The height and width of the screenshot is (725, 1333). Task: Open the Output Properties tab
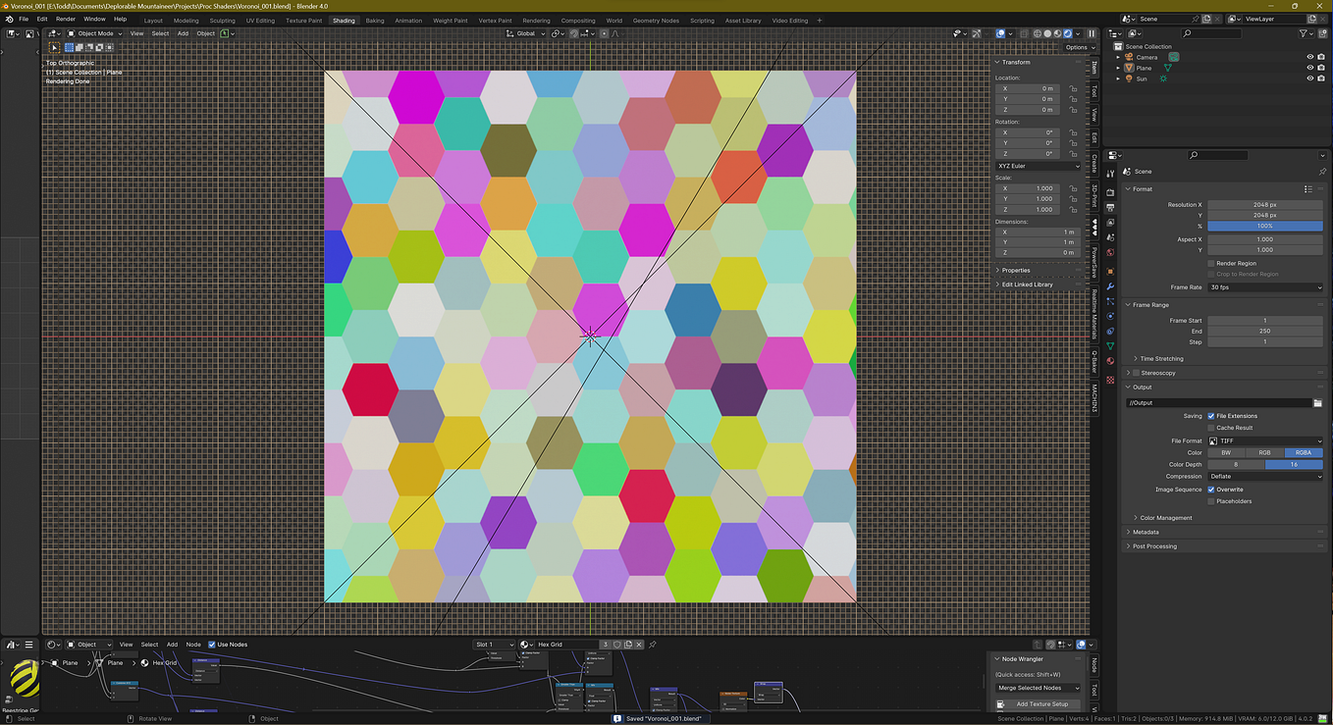(1110, 208)
